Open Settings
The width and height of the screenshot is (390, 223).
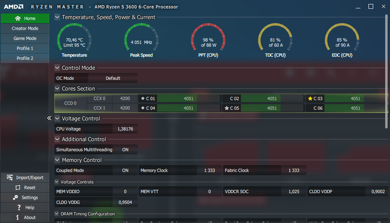pyautogui.click(x=25, y=197)
